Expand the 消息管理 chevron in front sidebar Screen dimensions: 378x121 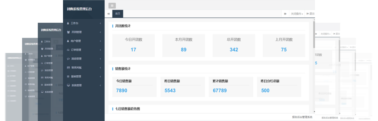(x=100, y=59)
